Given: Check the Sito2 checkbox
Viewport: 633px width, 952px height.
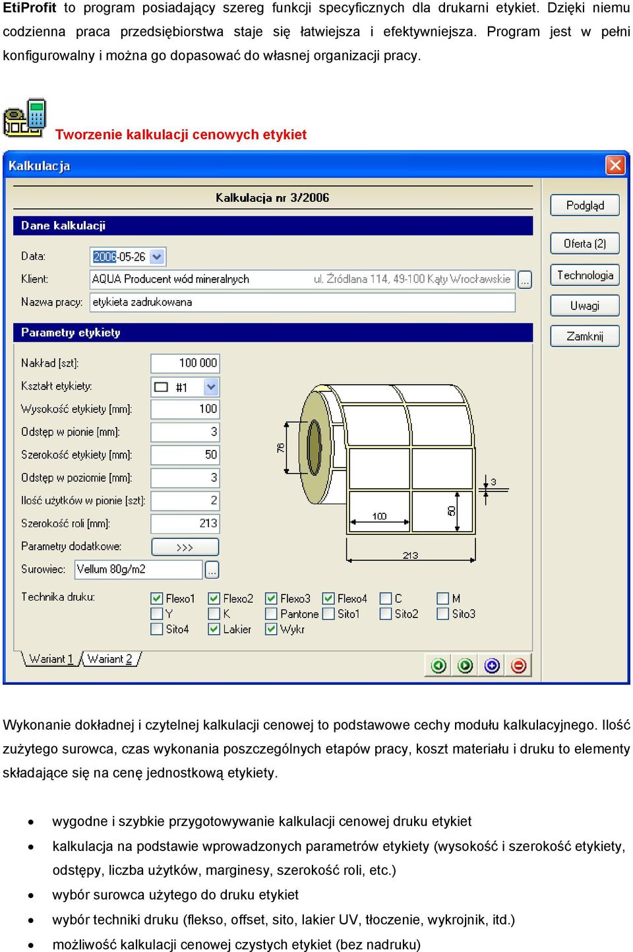Looking at the screenshot, I should [386, 614].
